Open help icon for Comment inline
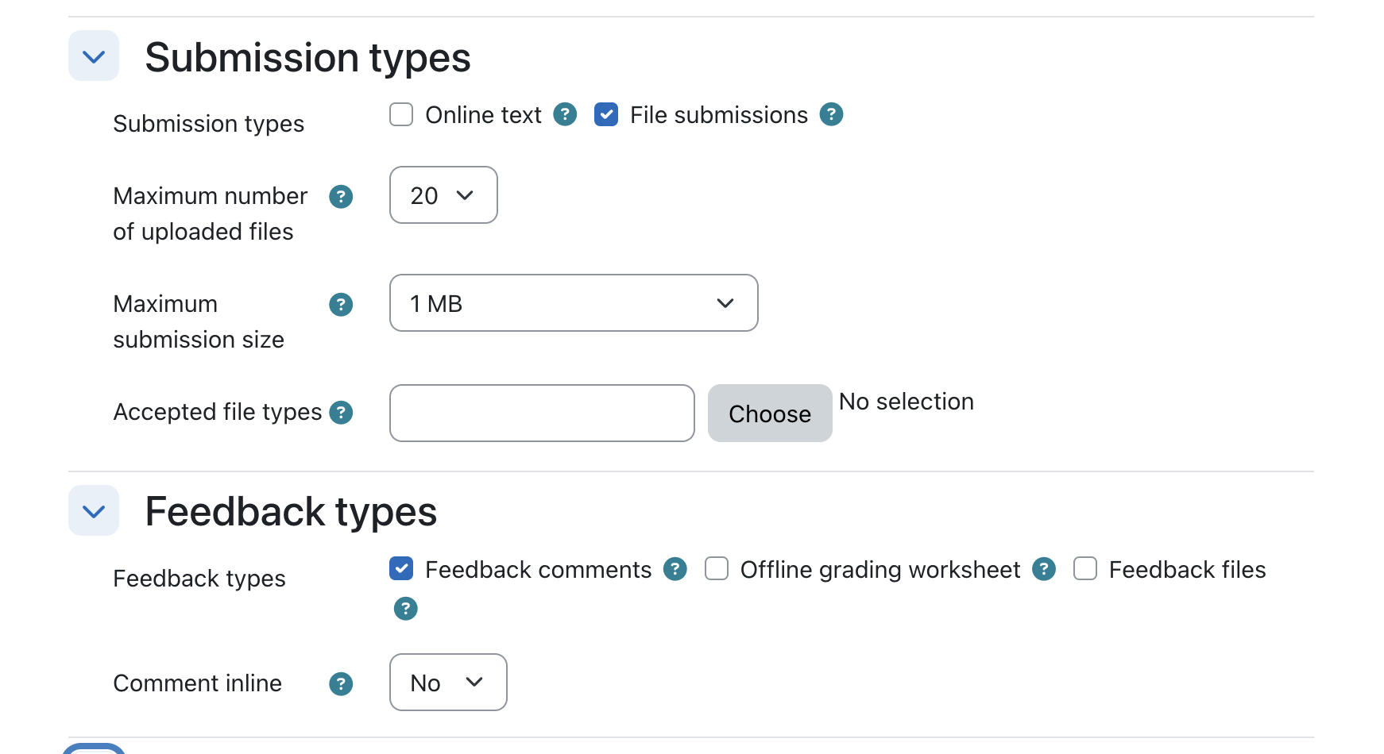Viewport: 1384px width, 754px height. click(x=341, y=683)
